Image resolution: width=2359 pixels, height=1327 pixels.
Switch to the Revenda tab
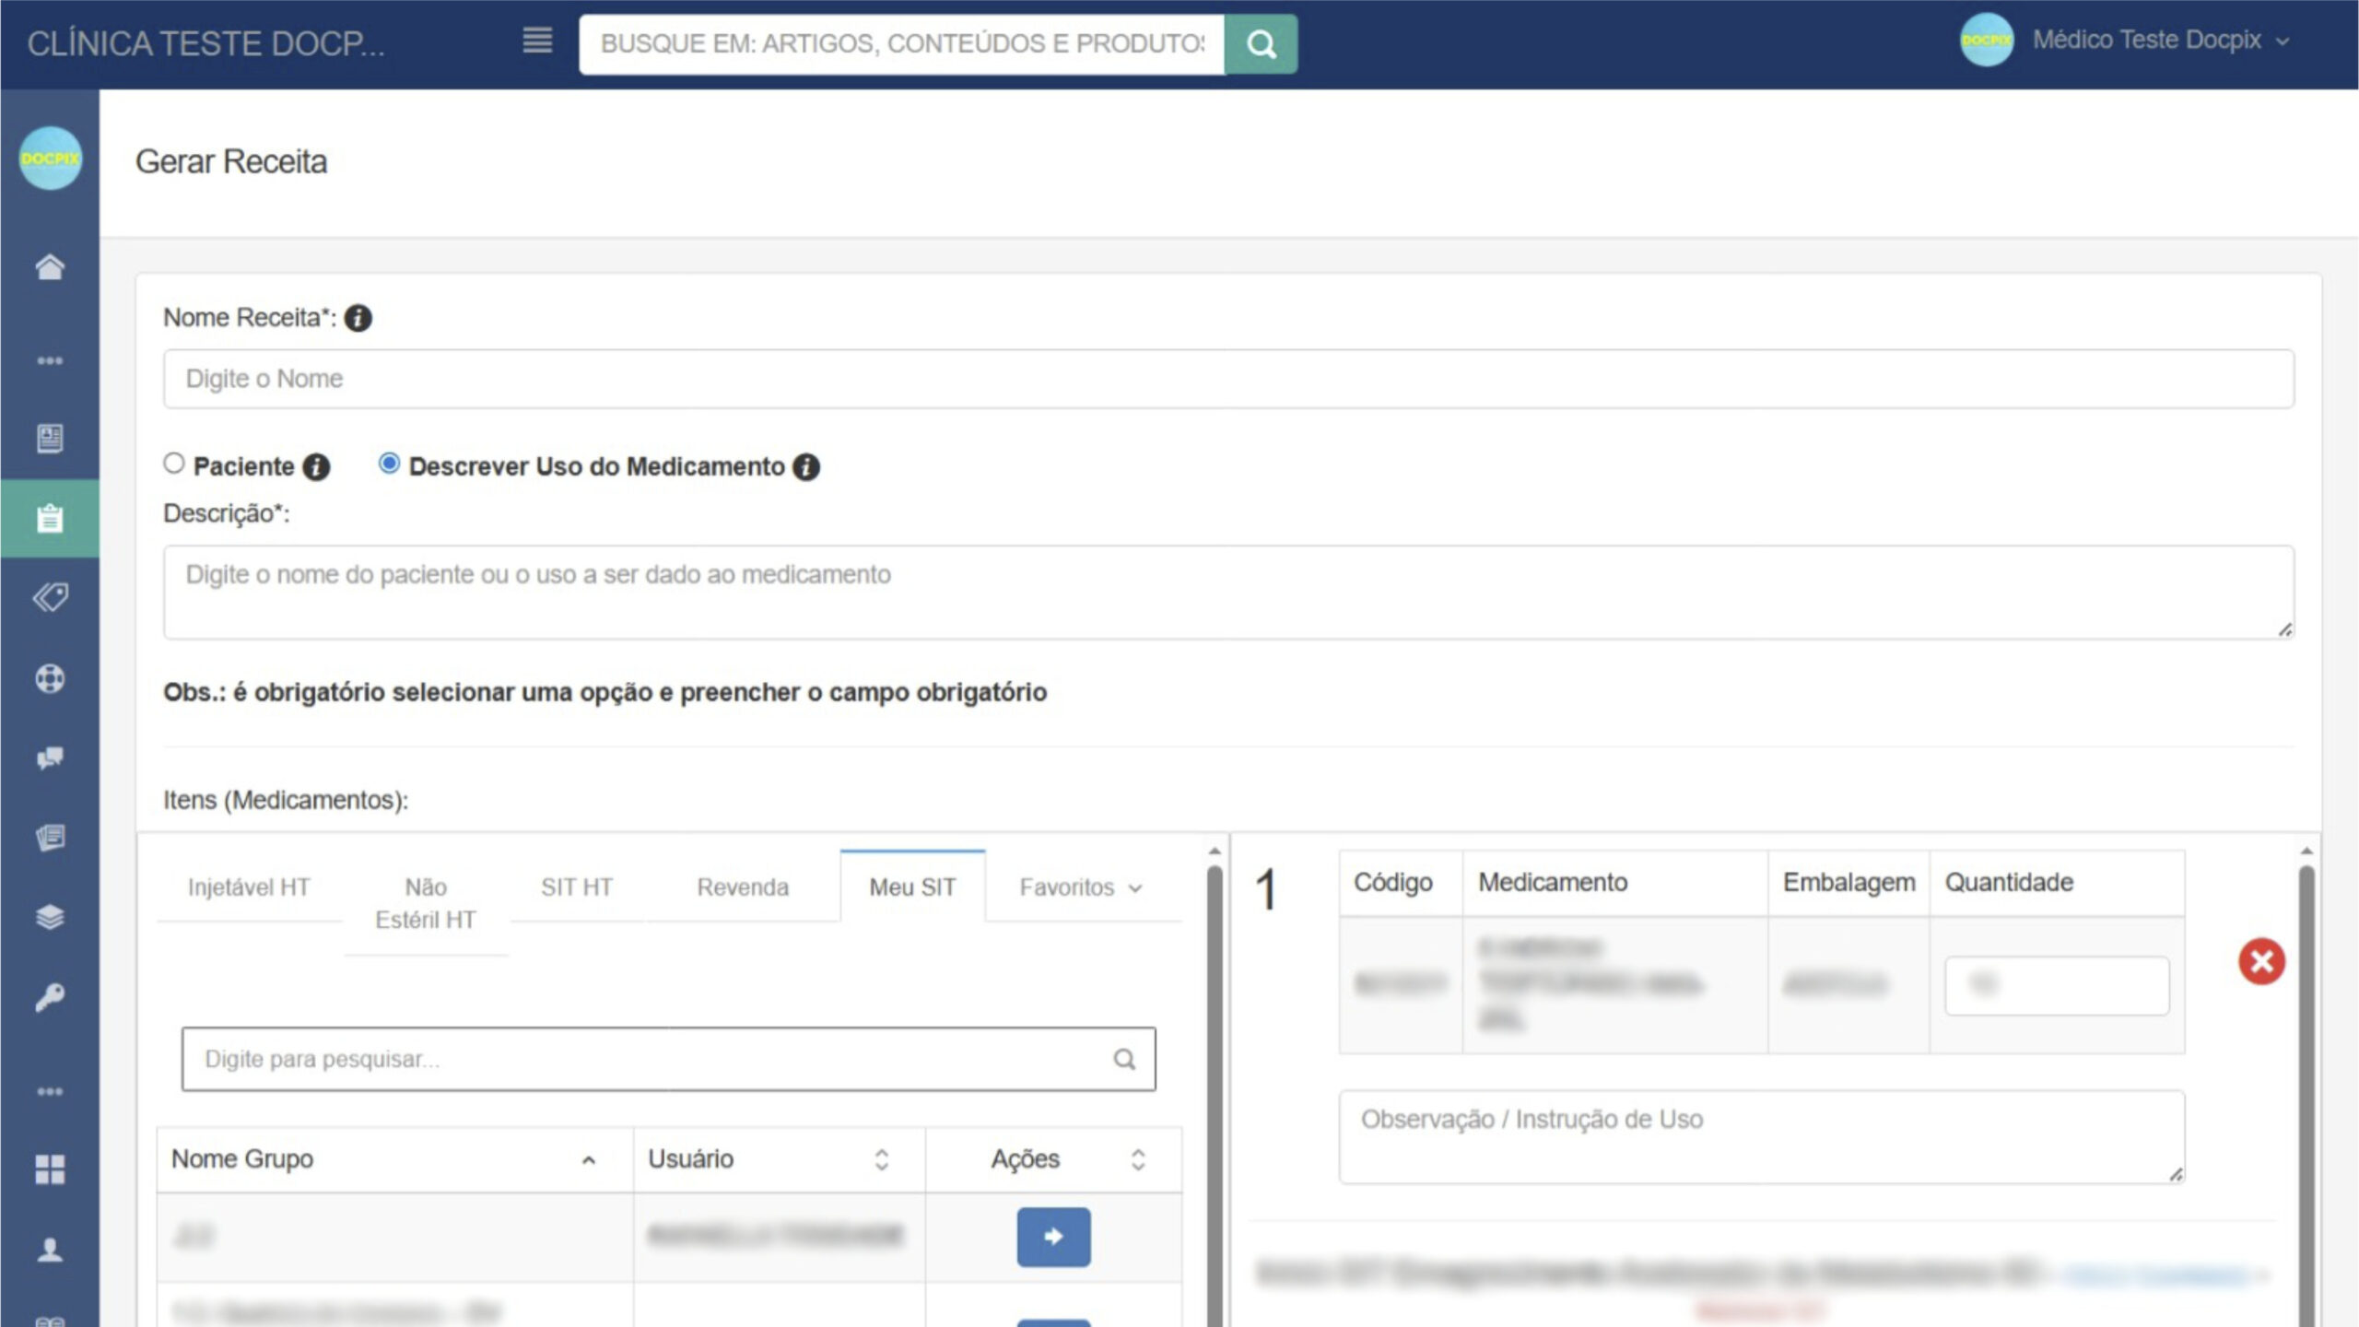coord(743,887)
